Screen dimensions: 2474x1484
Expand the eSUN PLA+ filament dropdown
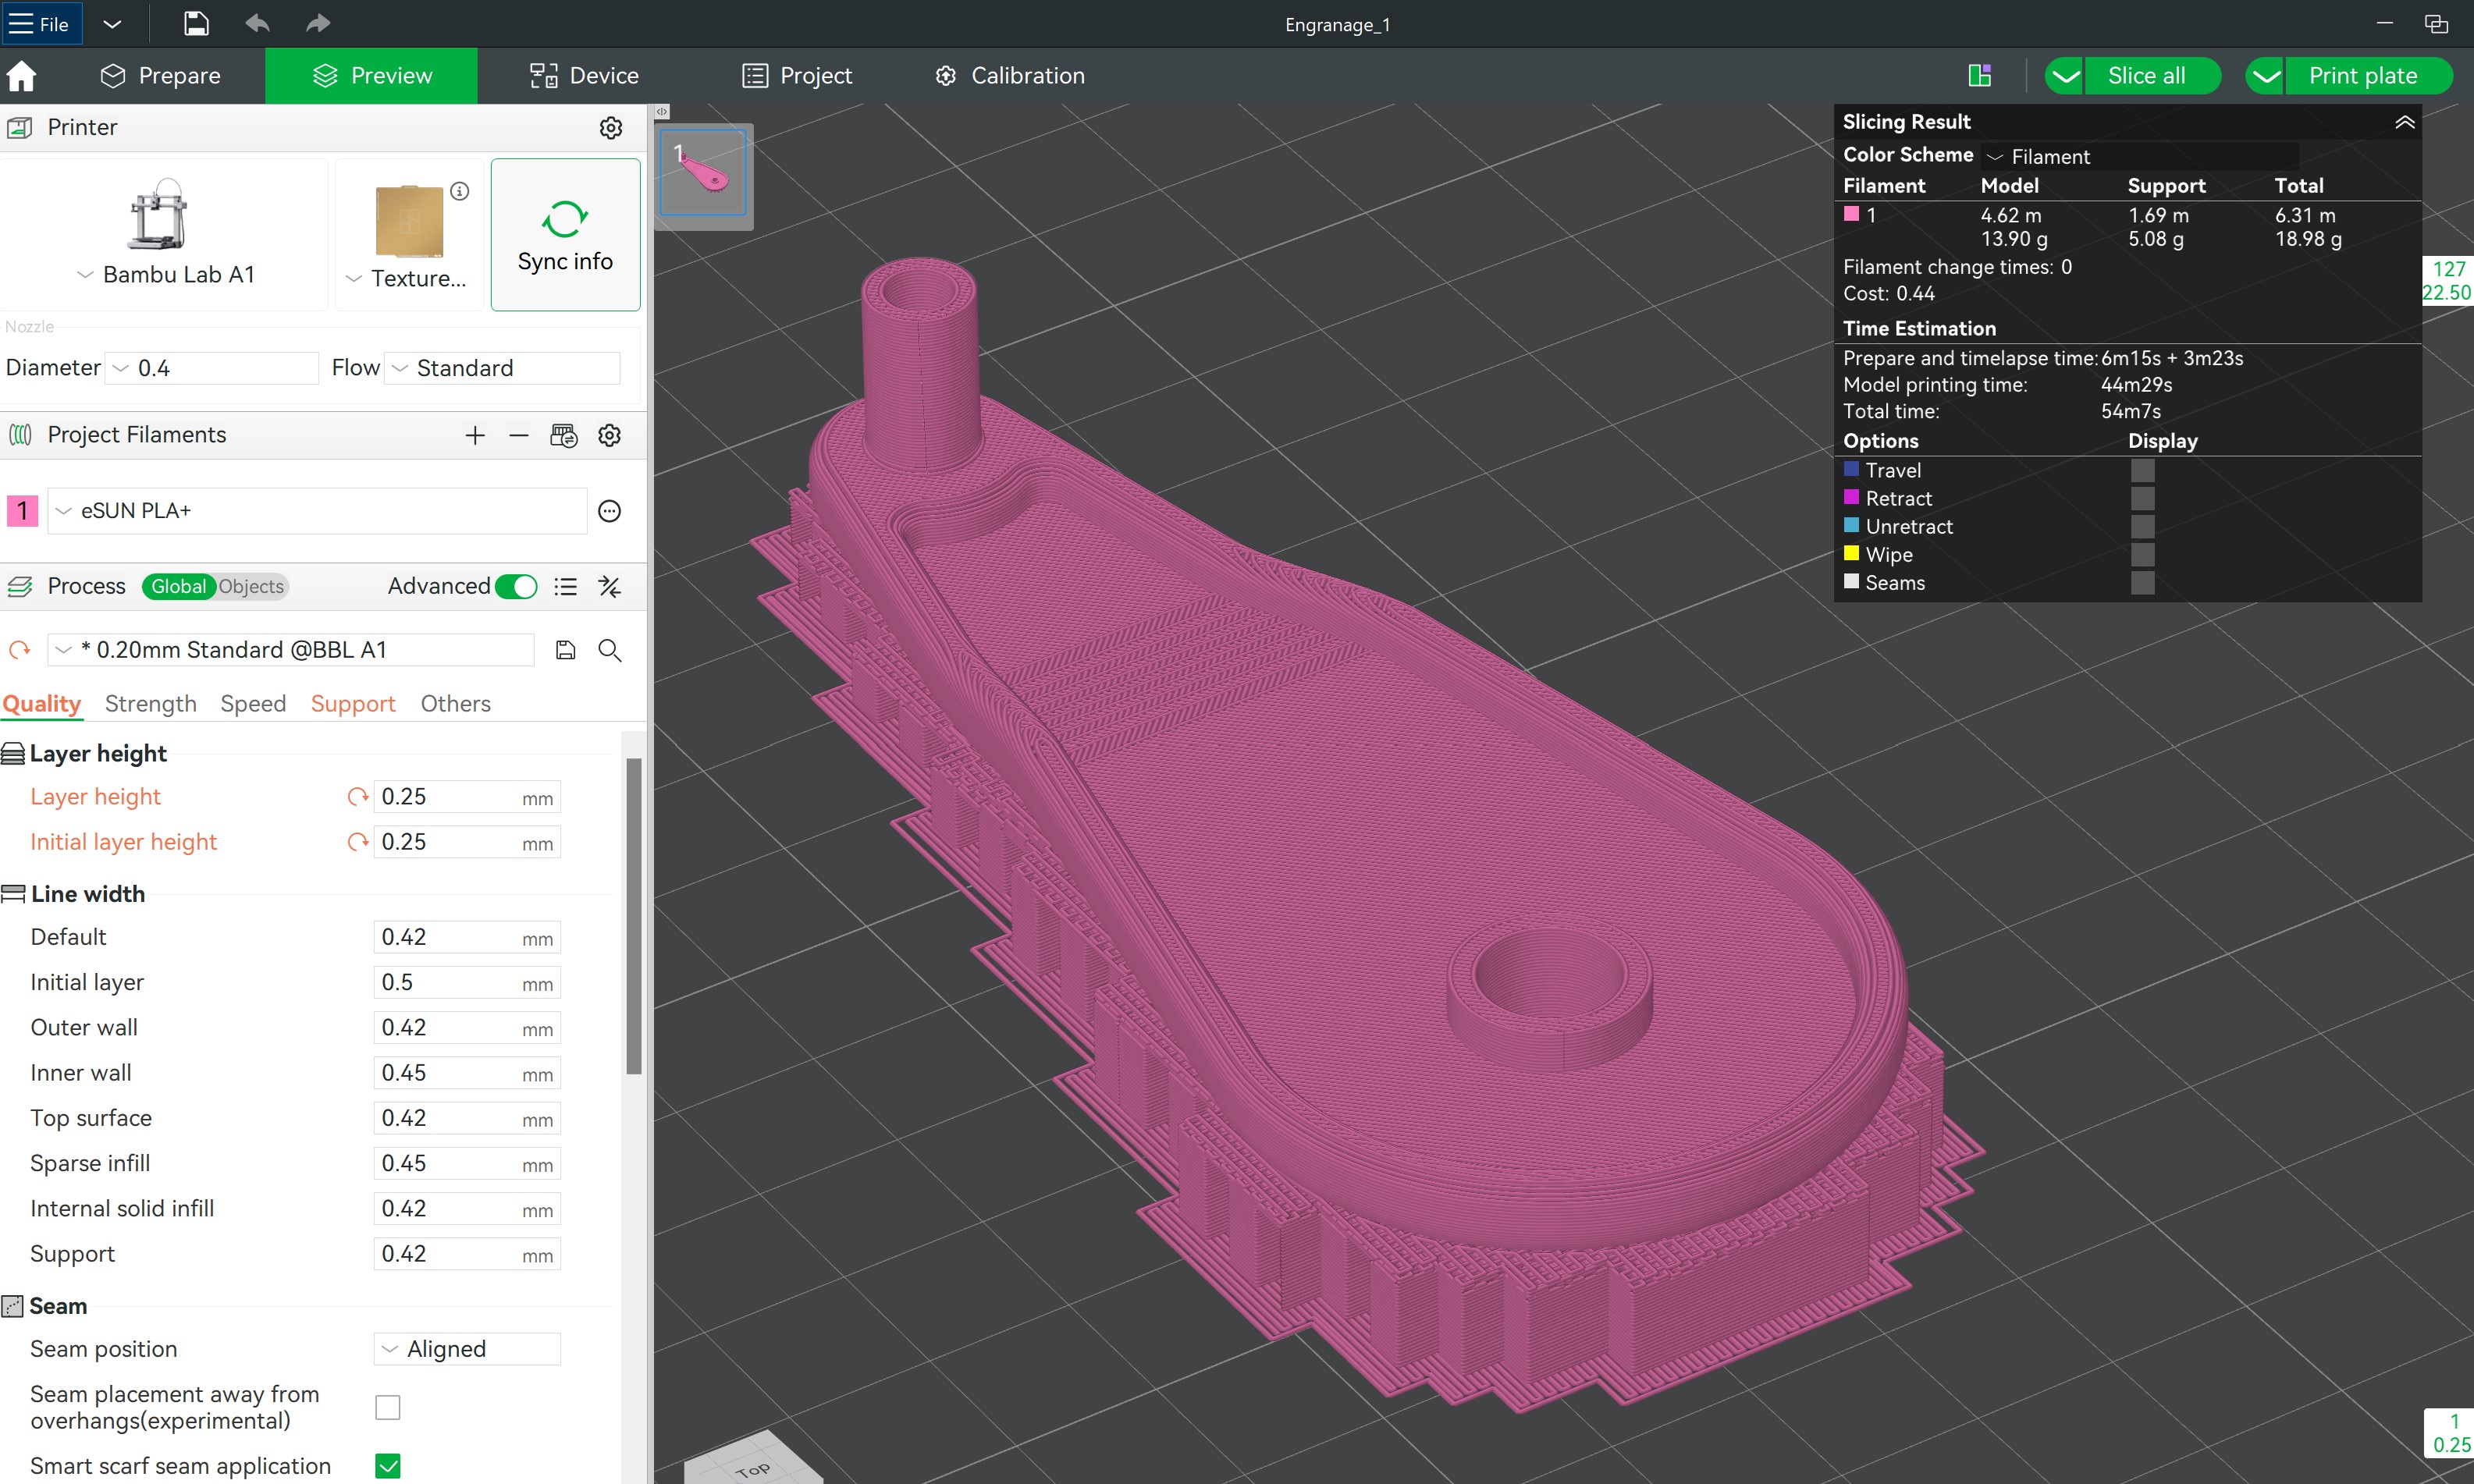316,511
